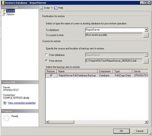Click the left scroll arrow of grid
Screen dimensions: 152x136
pos(47,122)
